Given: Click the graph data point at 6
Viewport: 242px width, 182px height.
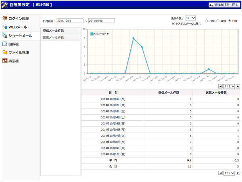Looking at the screenshot, I should tap(142, 47).
